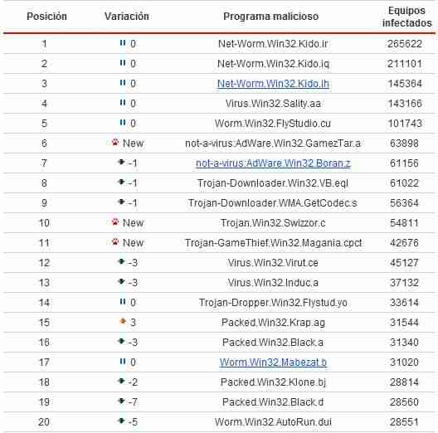Click the red New icon for Magania.cpct
438x433 pixels.
(x=115, y=242)
